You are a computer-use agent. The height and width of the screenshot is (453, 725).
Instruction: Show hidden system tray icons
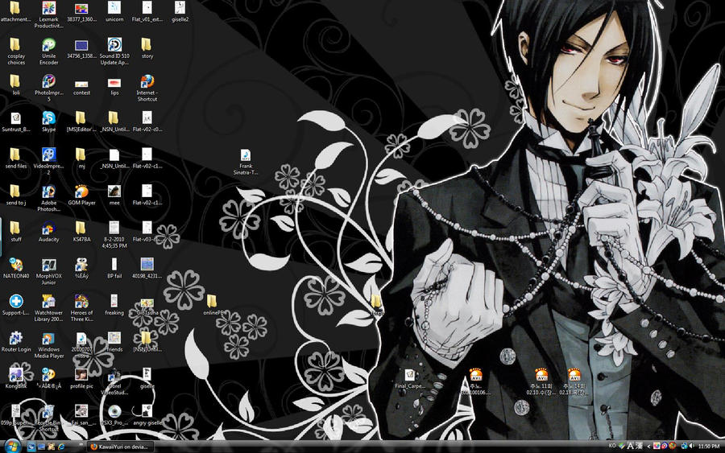[x=648, y=446]
